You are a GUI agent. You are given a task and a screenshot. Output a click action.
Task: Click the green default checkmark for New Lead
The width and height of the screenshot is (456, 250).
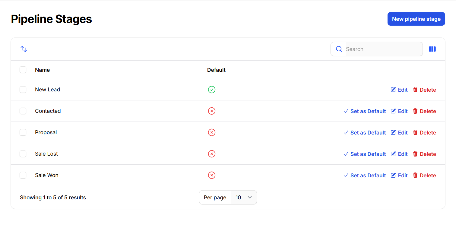tap(212, 90)
